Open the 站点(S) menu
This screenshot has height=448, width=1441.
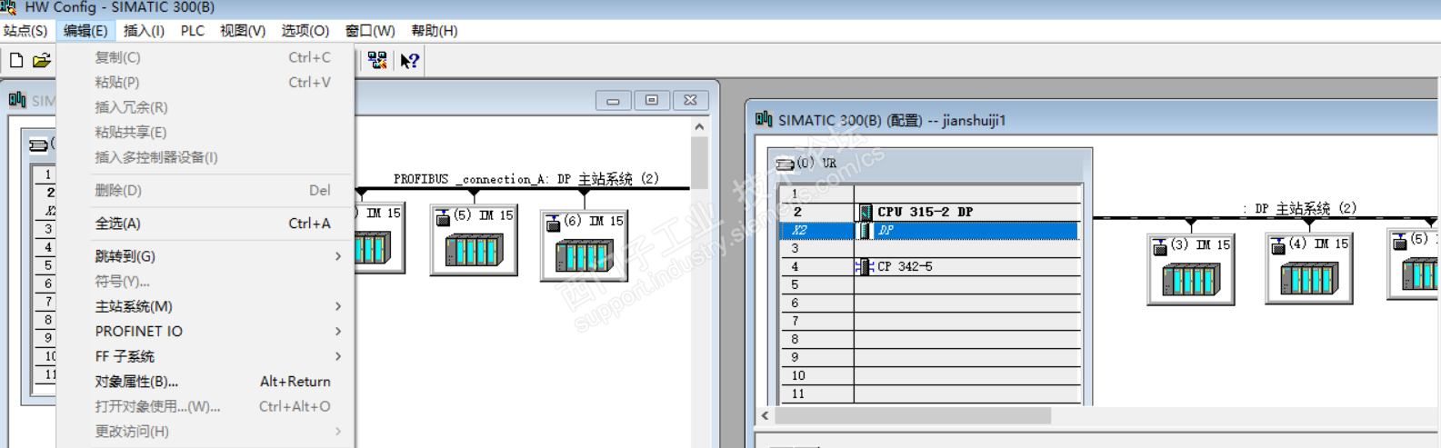25,31
